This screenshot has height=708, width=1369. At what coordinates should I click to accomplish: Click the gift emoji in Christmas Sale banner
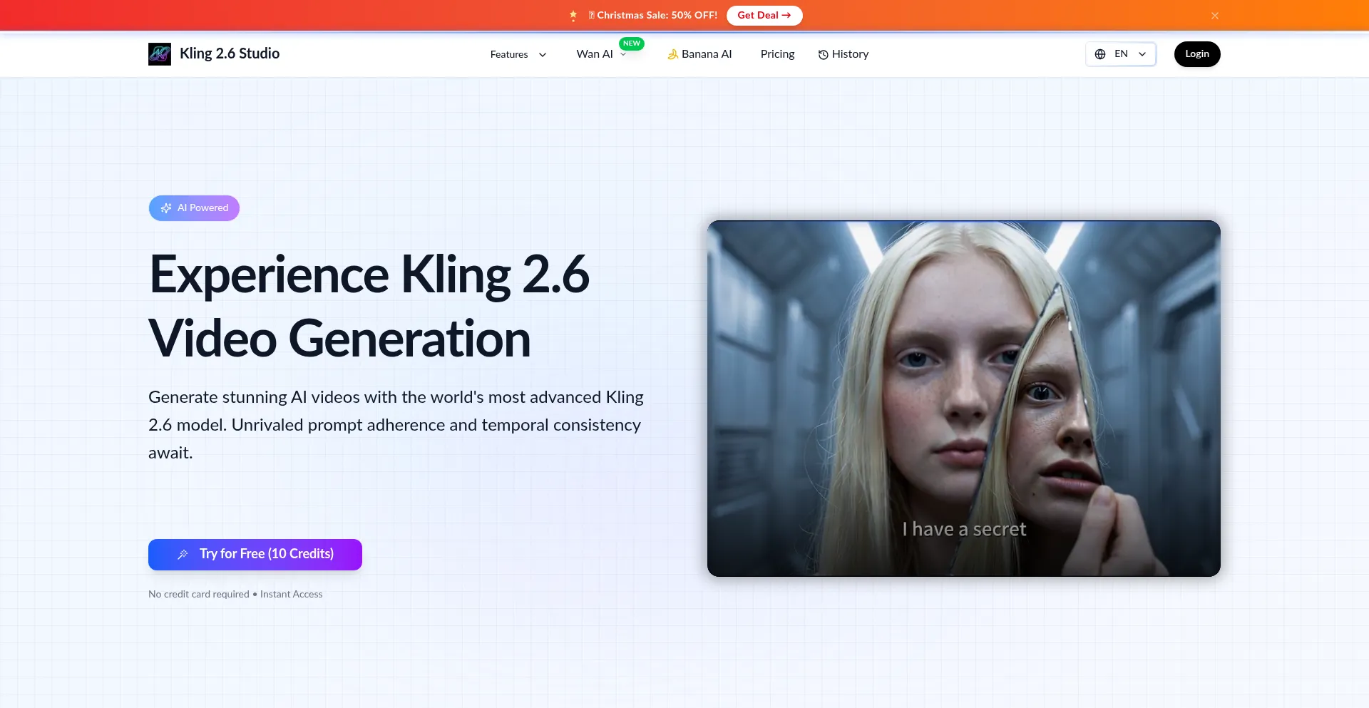tap(590, 14)
